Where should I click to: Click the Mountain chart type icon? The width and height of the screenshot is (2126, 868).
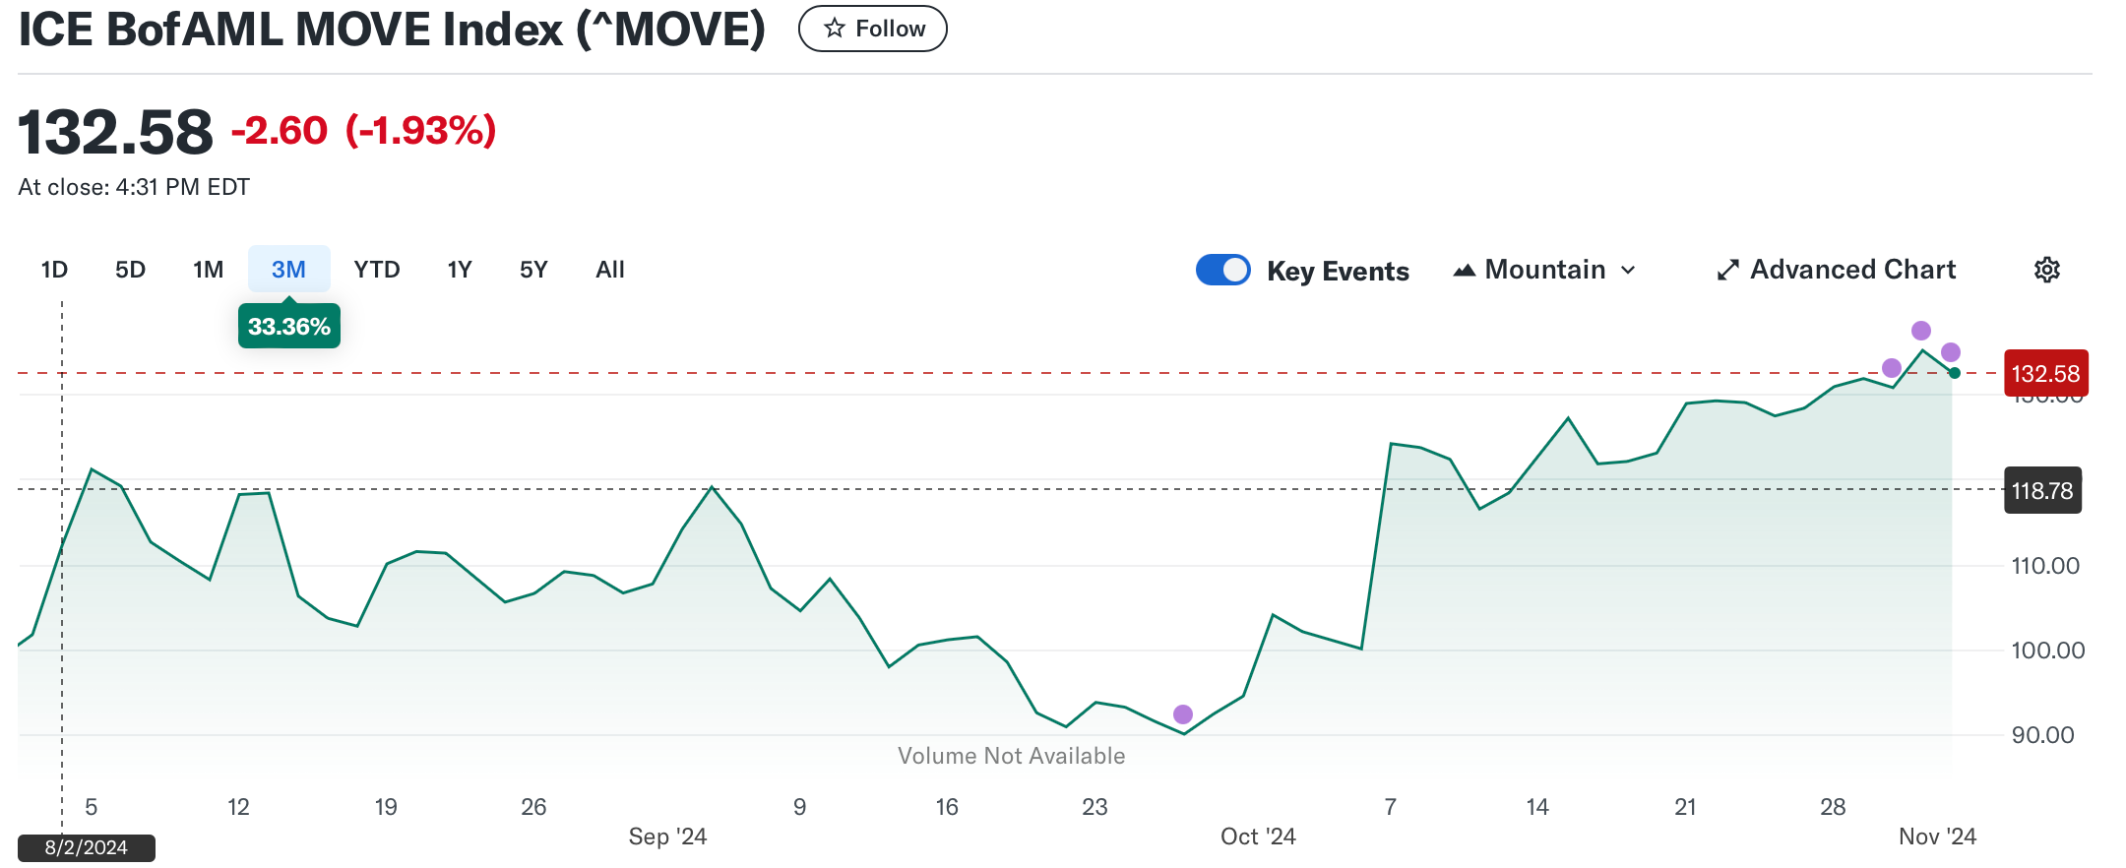coord(1465,270)
